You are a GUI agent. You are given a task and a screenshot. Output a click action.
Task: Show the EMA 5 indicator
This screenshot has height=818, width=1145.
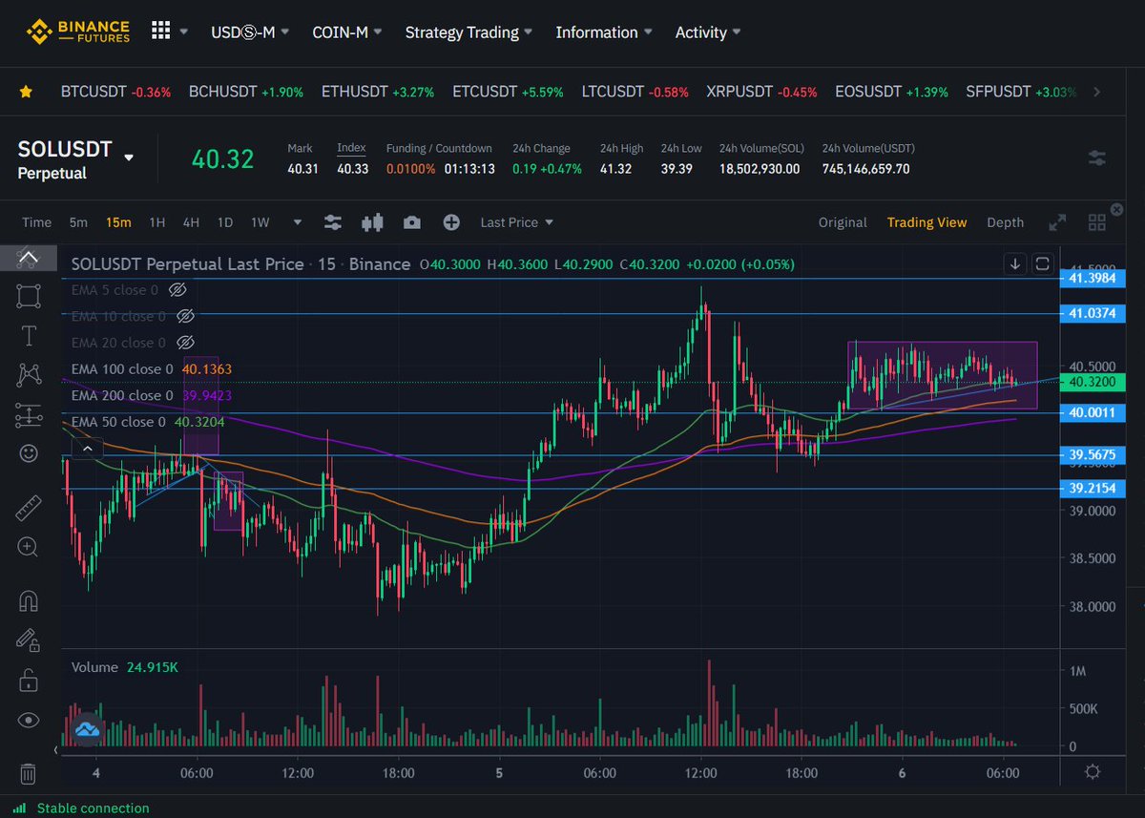(177, 288)
